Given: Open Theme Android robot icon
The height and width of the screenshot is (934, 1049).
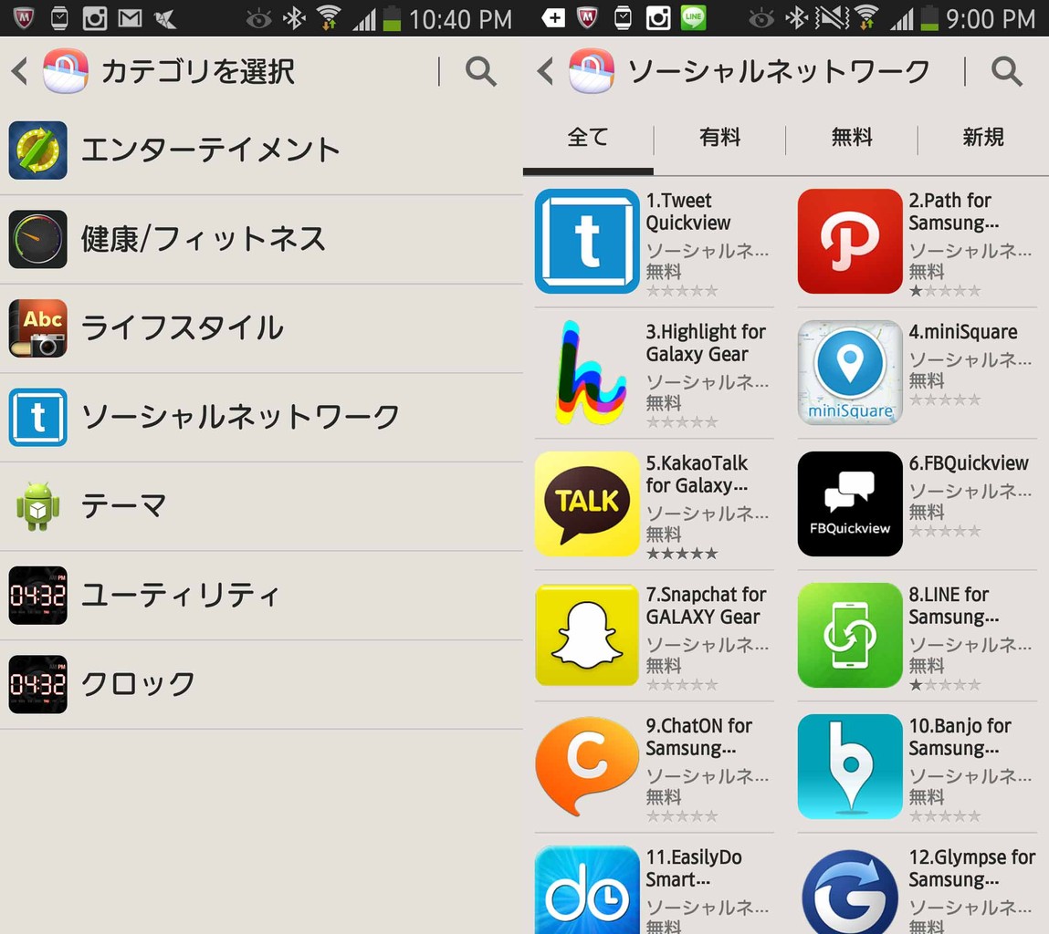Looking at the screenshot, I should coord(38,506).
